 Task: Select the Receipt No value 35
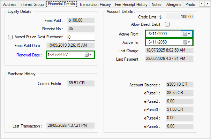[81, 29]
